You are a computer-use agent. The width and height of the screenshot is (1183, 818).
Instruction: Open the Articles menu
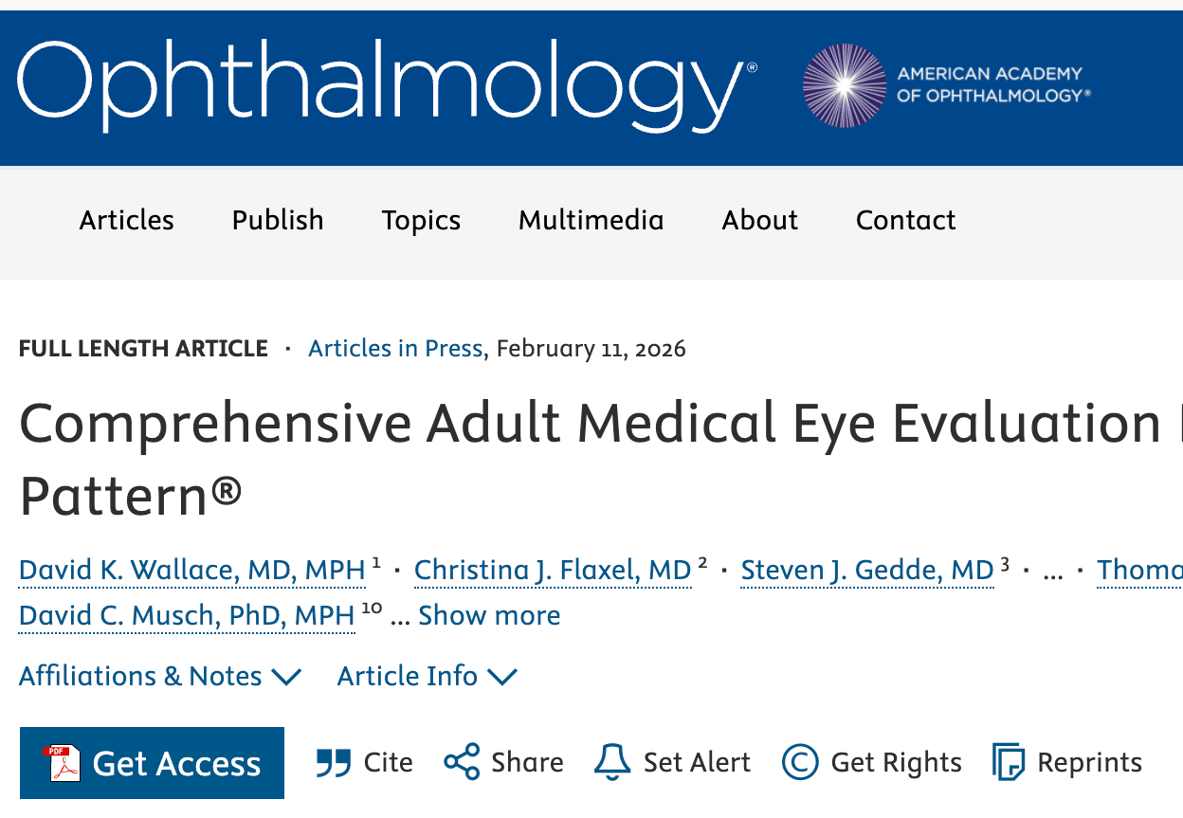126,220
